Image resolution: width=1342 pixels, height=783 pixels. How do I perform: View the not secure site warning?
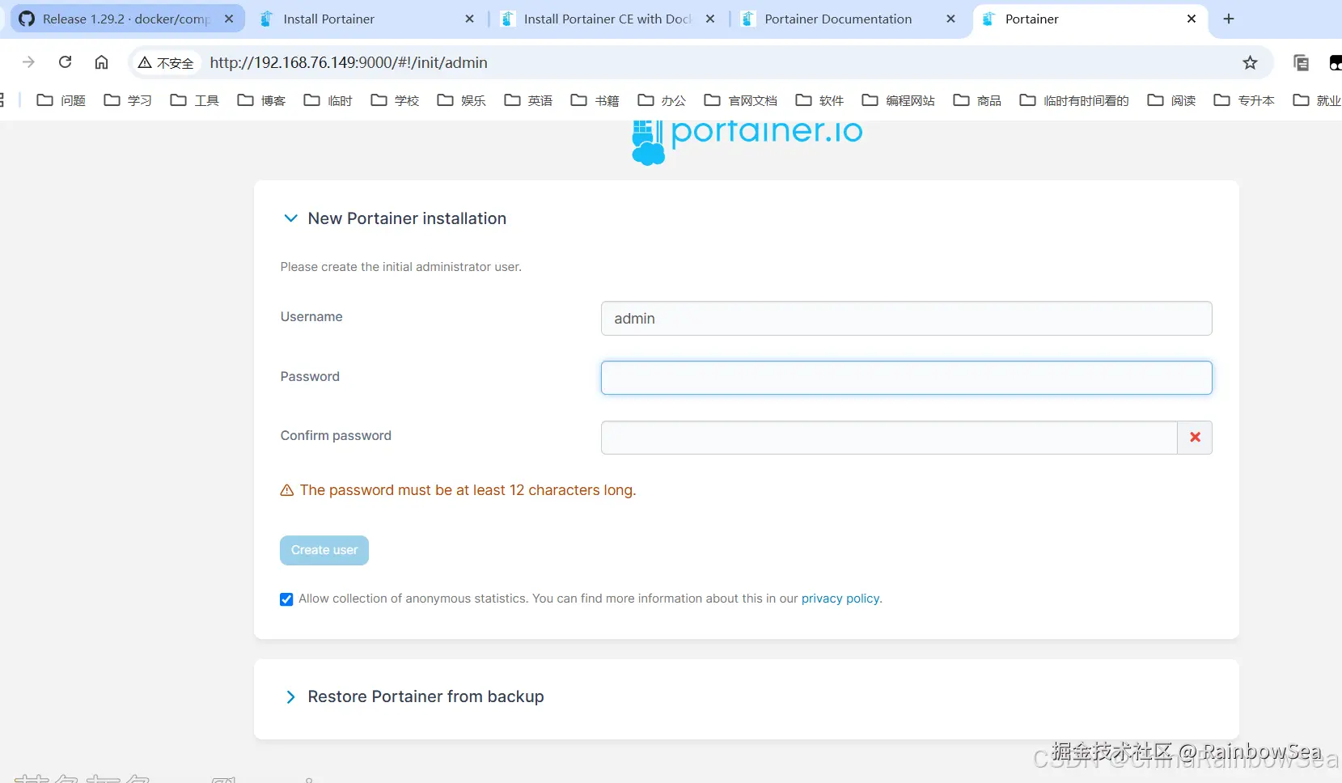(x=166, y=62)
